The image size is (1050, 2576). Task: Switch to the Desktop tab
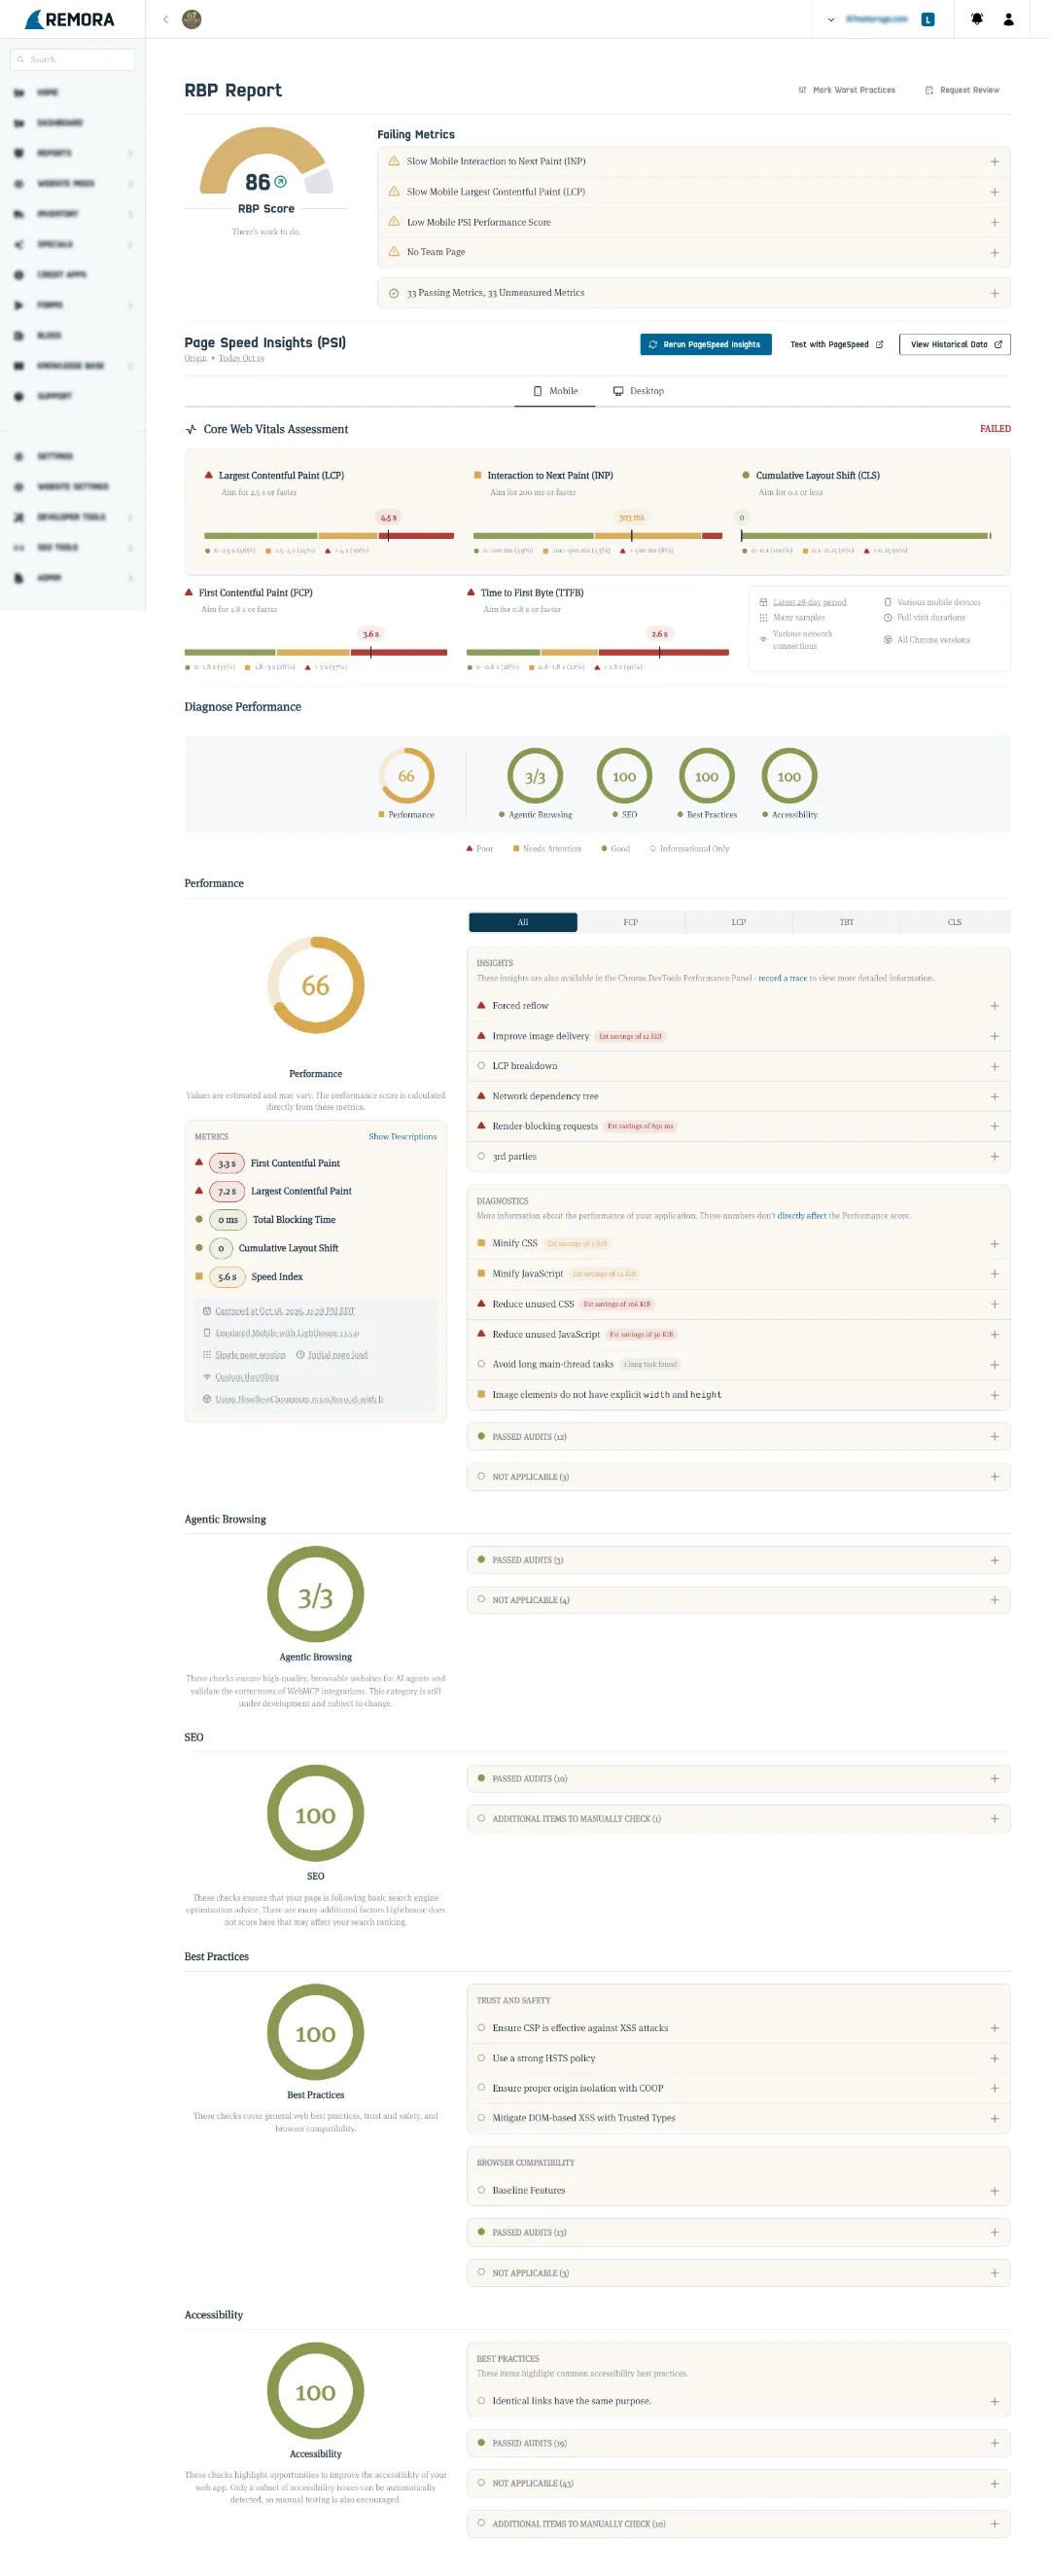click(639, 391)
